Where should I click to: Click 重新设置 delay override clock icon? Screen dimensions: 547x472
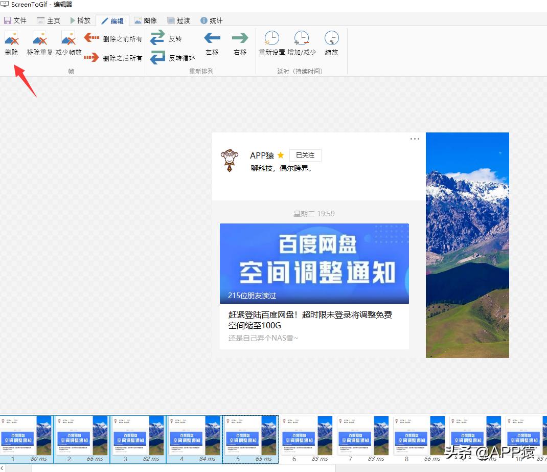point(271,39)
